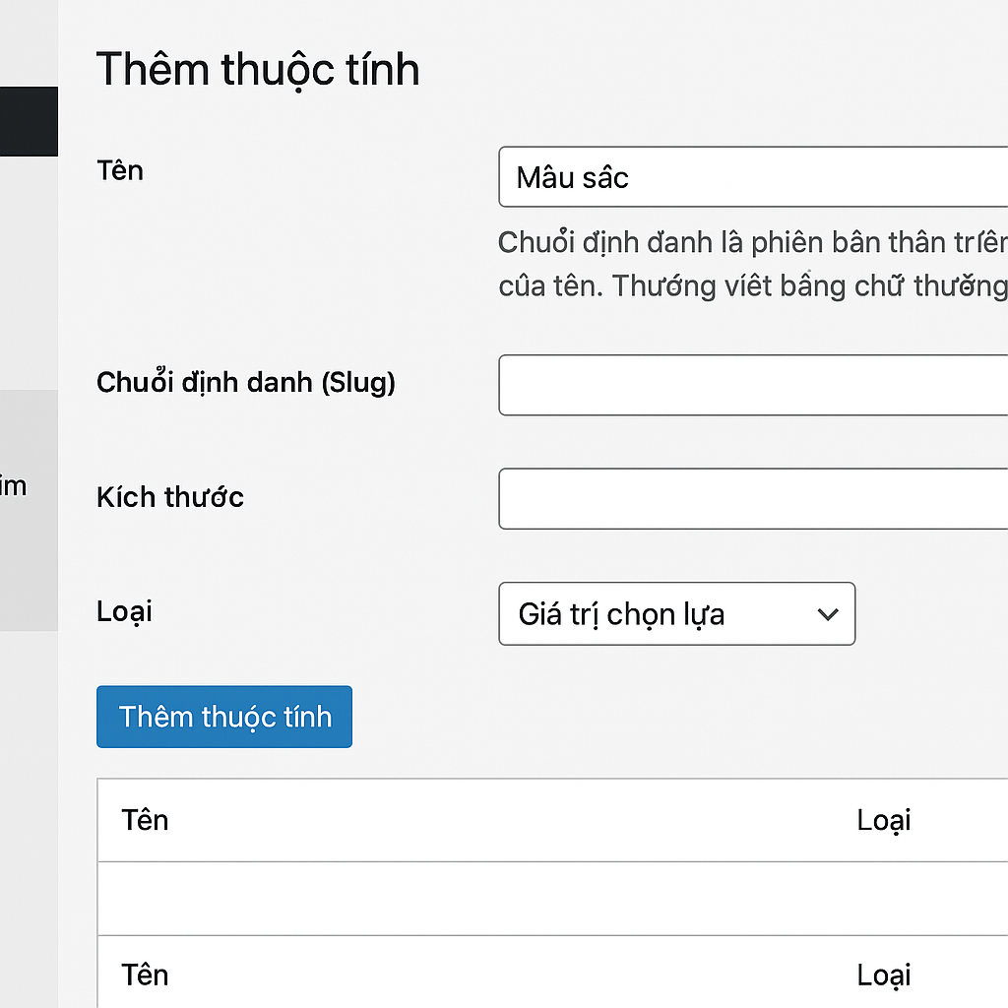The width and height of the screenshot is (1008, 1008).
Task: Select the dark highlighted sidebar menu item
Action: coord(30,121)
